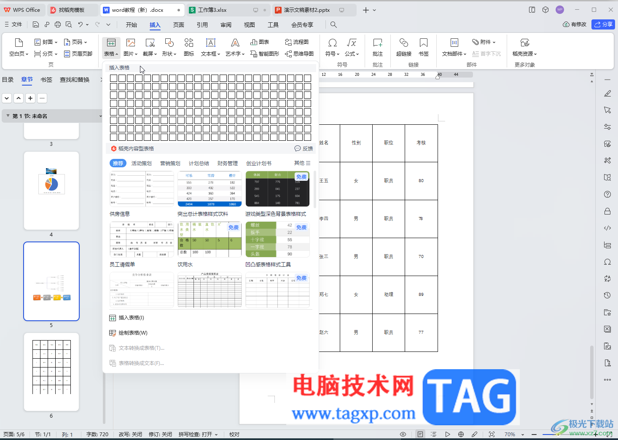
Task: Switch to the 引用 ribbon tab
Action: coord(202,25)
